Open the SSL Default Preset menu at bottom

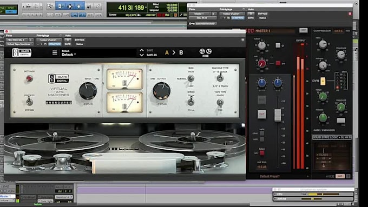point(270,176)
